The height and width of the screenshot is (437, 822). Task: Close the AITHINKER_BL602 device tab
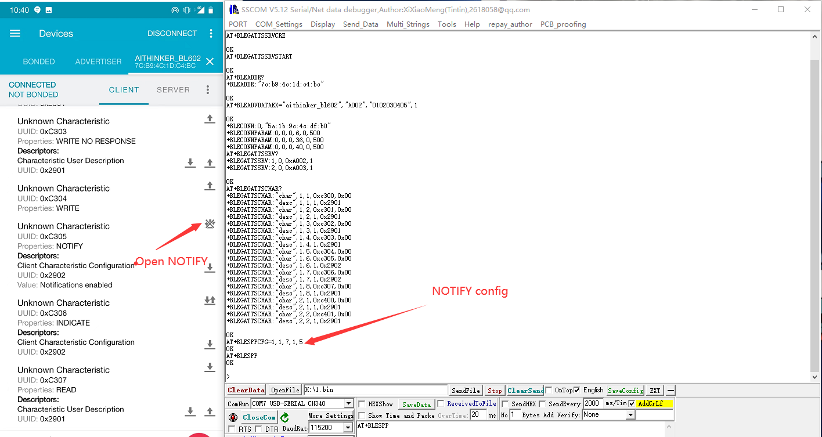[x=210, y=62]
